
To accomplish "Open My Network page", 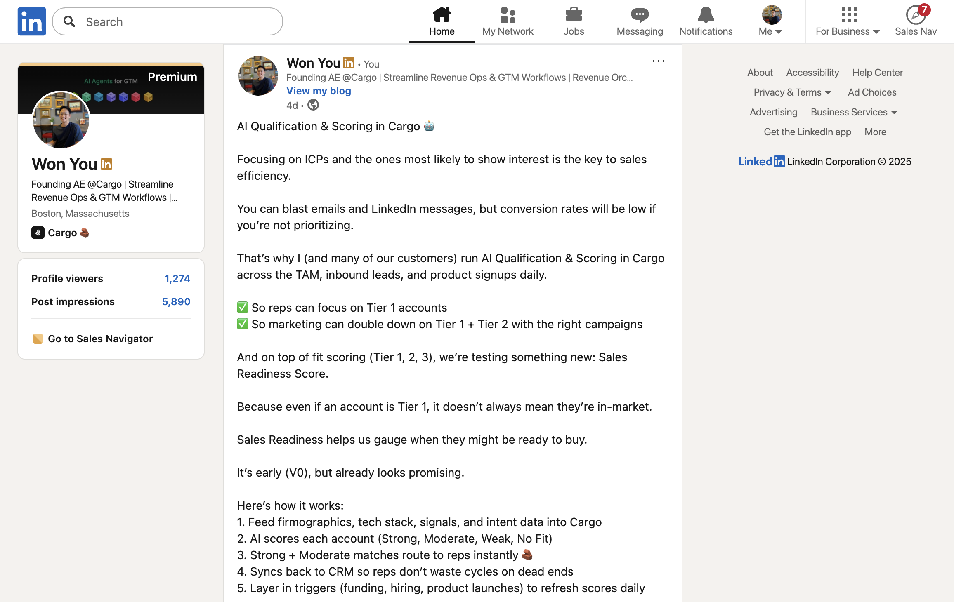I will [x=508, y=21].
